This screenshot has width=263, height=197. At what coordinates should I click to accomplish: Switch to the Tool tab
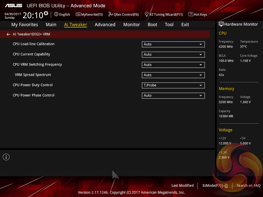pyautogui.click(x=169, y=25)
